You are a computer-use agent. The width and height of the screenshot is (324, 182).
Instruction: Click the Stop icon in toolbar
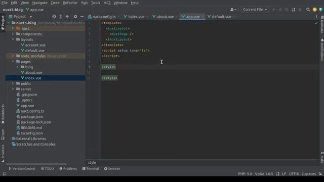tap(300, 10)
